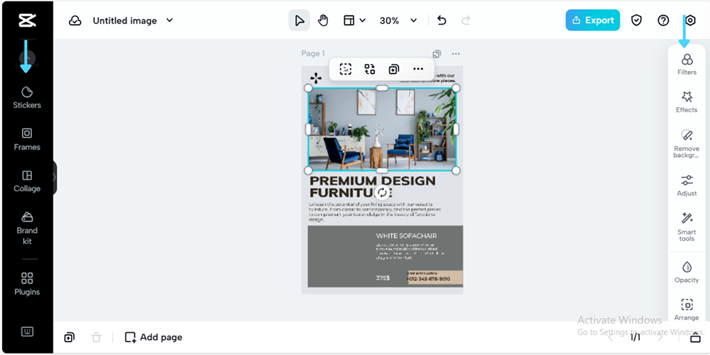This screenshot has width=710, height=355.
Task: Open the Settings hexagon icon
Action: [690, 21]
